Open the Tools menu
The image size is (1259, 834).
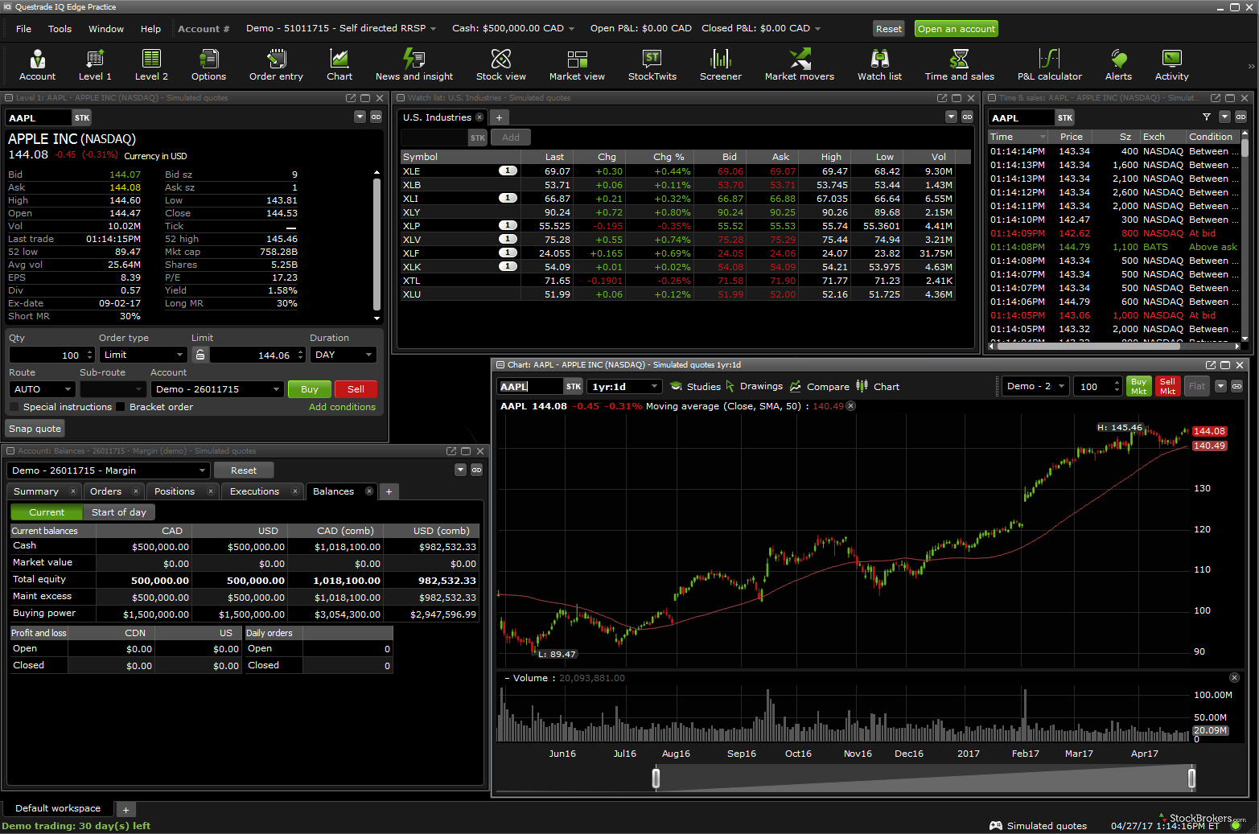click(60, 29)
